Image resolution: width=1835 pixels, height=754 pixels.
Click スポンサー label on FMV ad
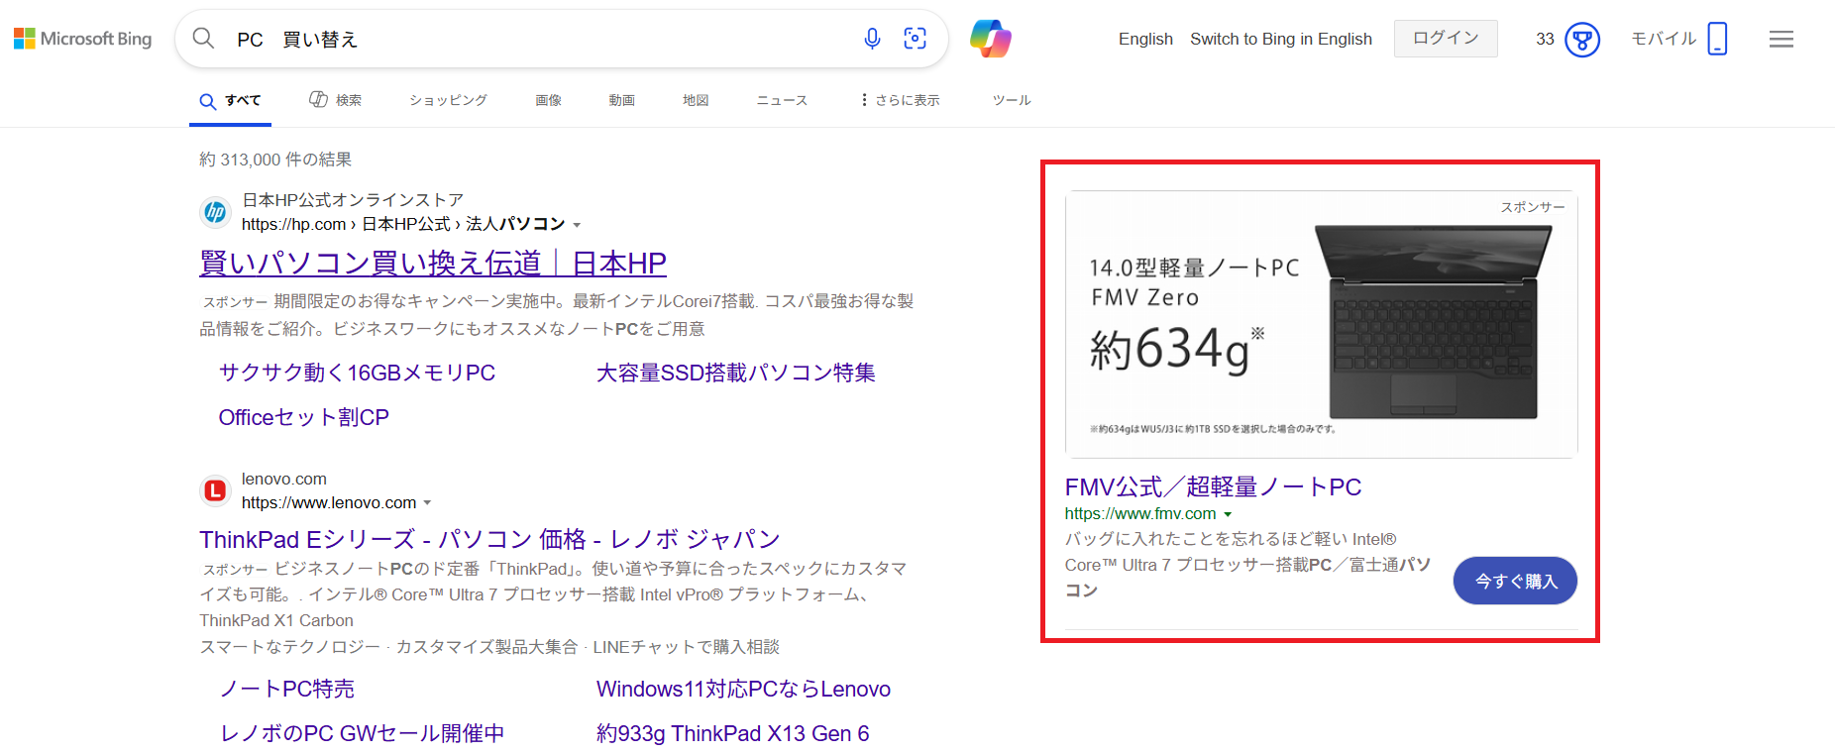pos(1532,207)
